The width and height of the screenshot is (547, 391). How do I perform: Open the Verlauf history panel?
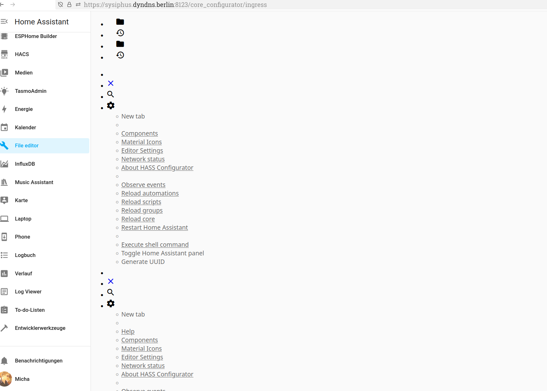tap(45, 273)
